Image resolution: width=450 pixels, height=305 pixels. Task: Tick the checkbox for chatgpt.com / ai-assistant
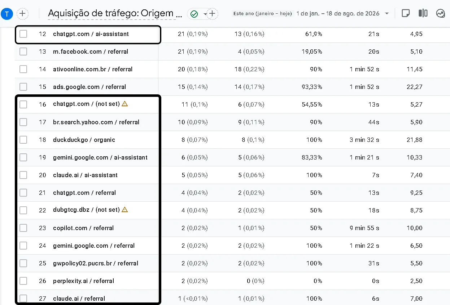pos(23,34)
